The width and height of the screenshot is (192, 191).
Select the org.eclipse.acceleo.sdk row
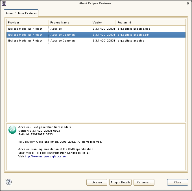click(x=96, y=35)
